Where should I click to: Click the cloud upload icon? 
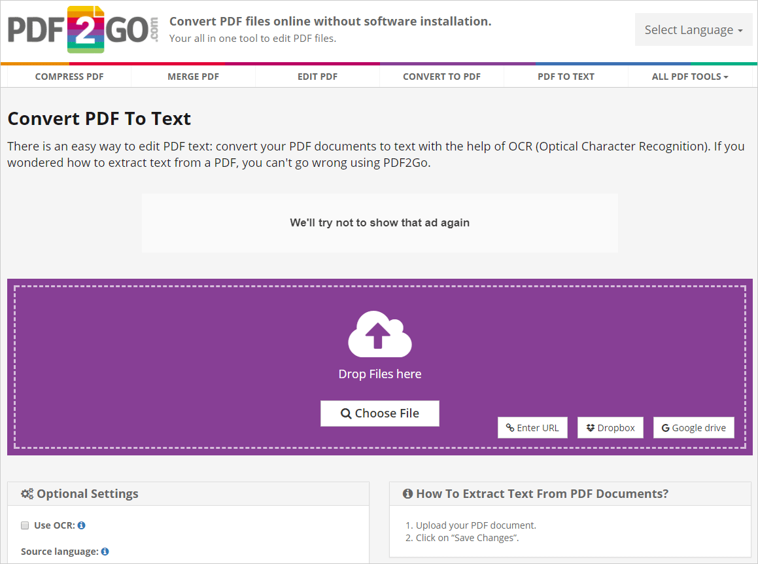coord(380,334)
